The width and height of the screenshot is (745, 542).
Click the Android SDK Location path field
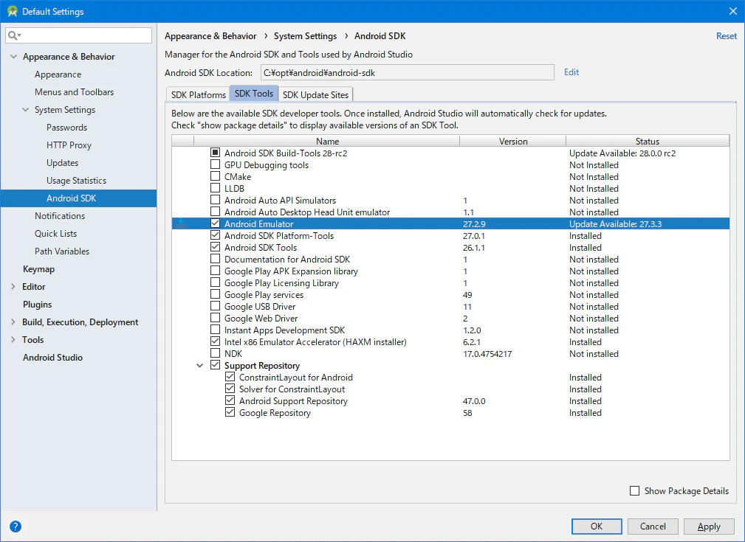click(407, 72)
